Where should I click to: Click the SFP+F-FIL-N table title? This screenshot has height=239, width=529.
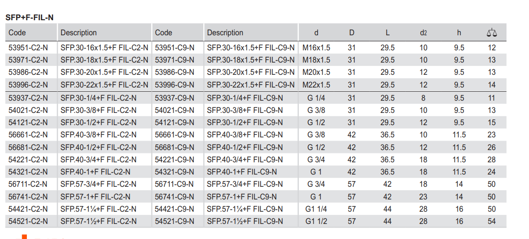[29, 17]
